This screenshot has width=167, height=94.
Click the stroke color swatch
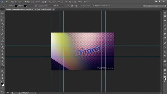coord(25,6)
